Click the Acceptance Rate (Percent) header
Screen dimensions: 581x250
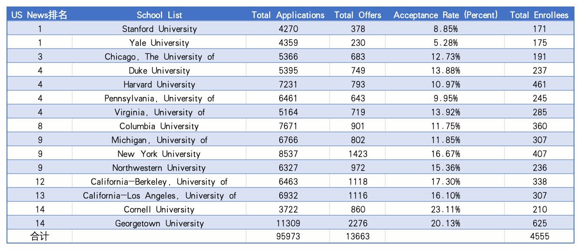445,15
